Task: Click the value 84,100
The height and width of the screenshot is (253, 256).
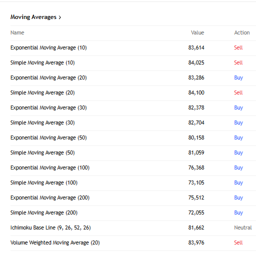Action: click(196, 92)
